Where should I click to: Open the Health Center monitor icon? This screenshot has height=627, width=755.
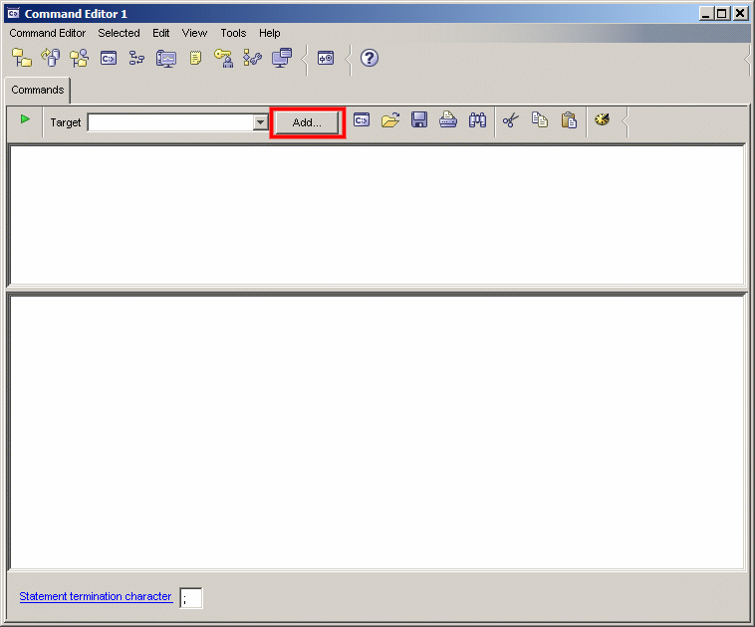coord(166,59)
